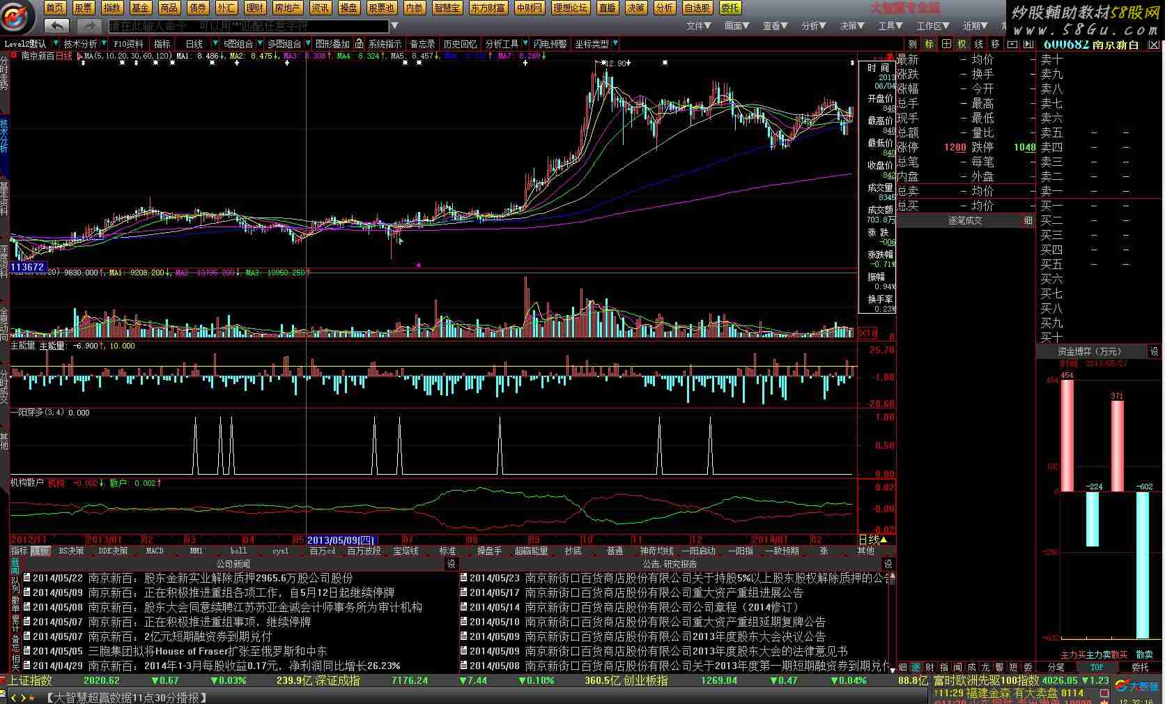This screenshot has height=704, width=1165.
Task: Go forward with the right arrow button
Action: [89, 26]
